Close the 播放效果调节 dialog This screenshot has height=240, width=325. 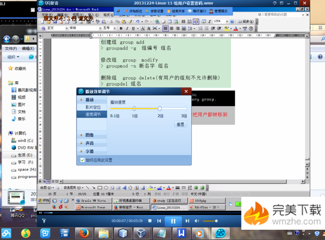[186, 91]
